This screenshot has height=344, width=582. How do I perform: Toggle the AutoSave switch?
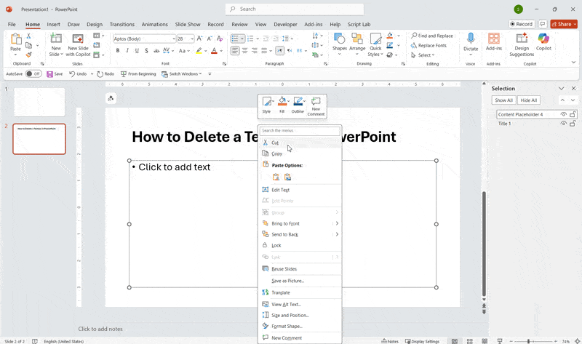click(x=33, y=73)
